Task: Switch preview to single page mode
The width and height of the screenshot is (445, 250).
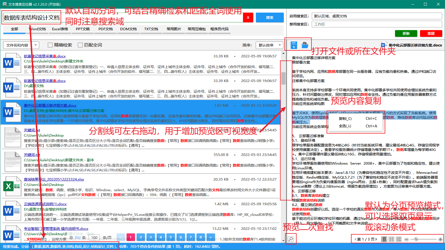Action: tap(384, 239)
